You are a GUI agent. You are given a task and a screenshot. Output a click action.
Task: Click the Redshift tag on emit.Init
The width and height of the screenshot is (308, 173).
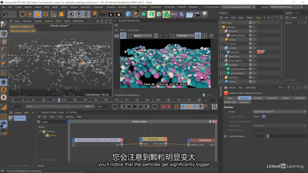coord(259,52)
